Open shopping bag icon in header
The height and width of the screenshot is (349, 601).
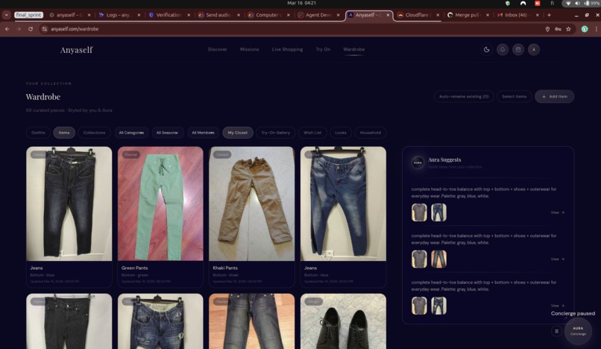tap(518, 49)
